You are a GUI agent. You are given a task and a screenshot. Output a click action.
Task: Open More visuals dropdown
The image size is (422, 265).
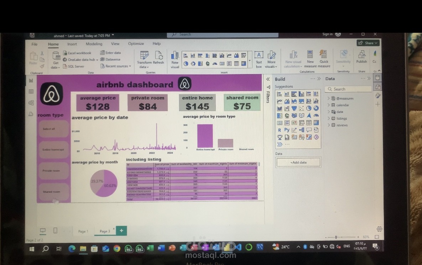(271, 59)
